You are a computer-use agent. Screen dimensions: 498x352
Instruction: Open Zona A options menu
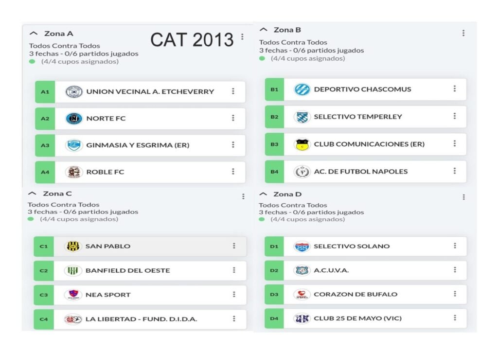tap(242, 37)
